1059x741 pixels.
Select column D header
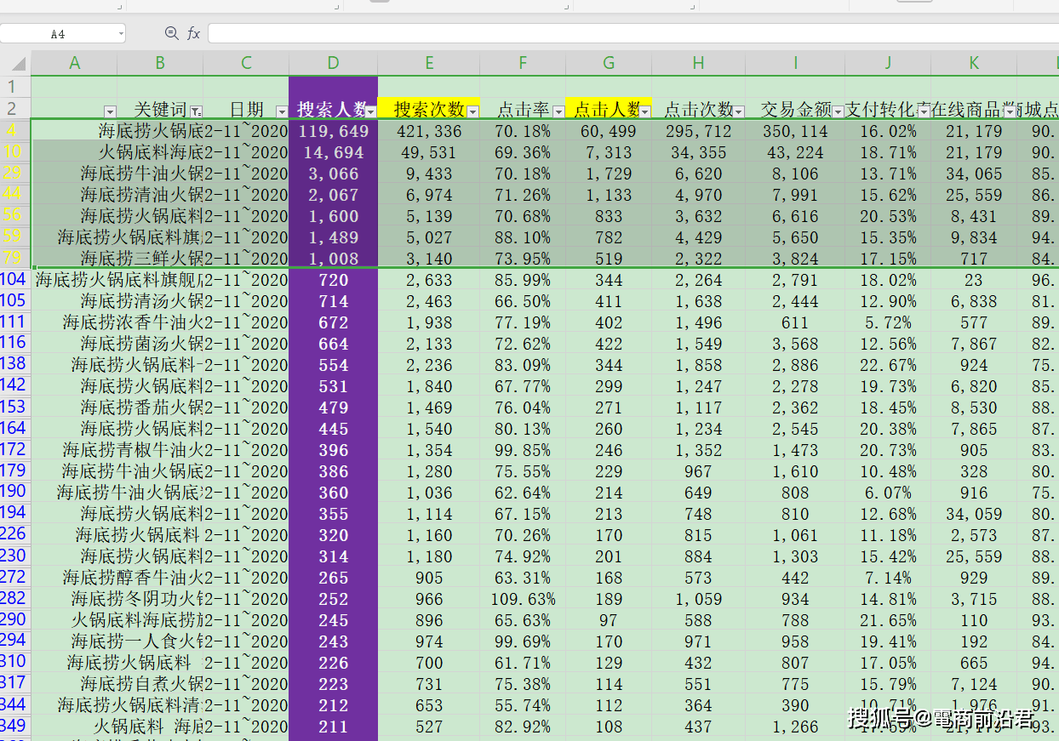333,63
